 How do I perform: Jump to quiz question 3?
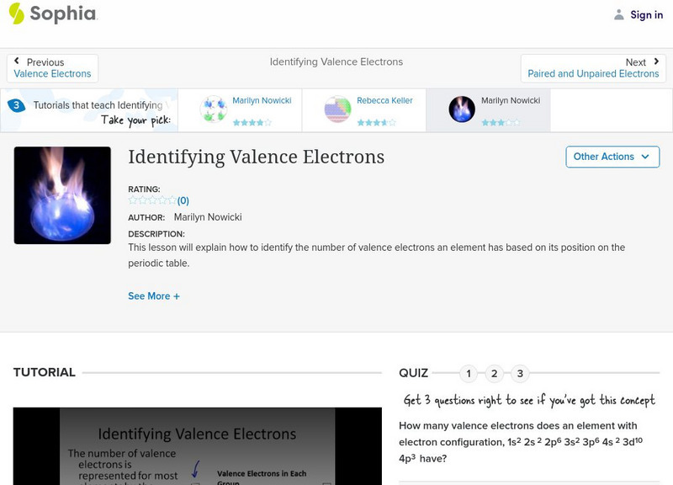[x=520, y=374]
